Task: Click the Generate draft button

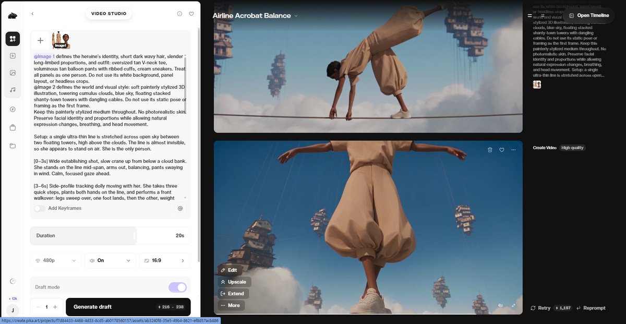Action: click(128, 307)
